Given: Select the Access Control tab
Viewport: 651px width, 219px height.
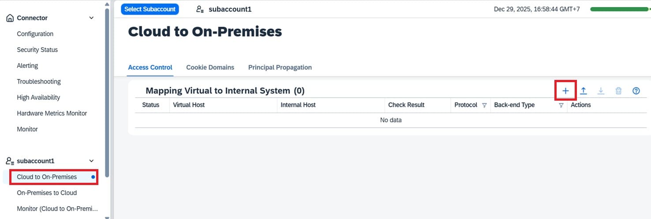Looking at the screenshot, I should 150,68.
